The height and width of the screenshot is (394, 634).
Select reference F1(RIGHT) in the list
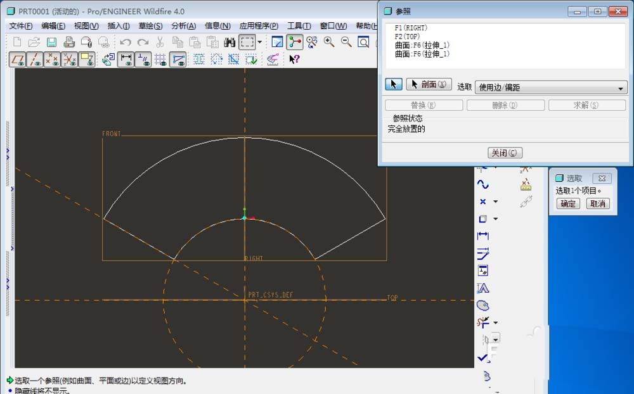(411, 28)
